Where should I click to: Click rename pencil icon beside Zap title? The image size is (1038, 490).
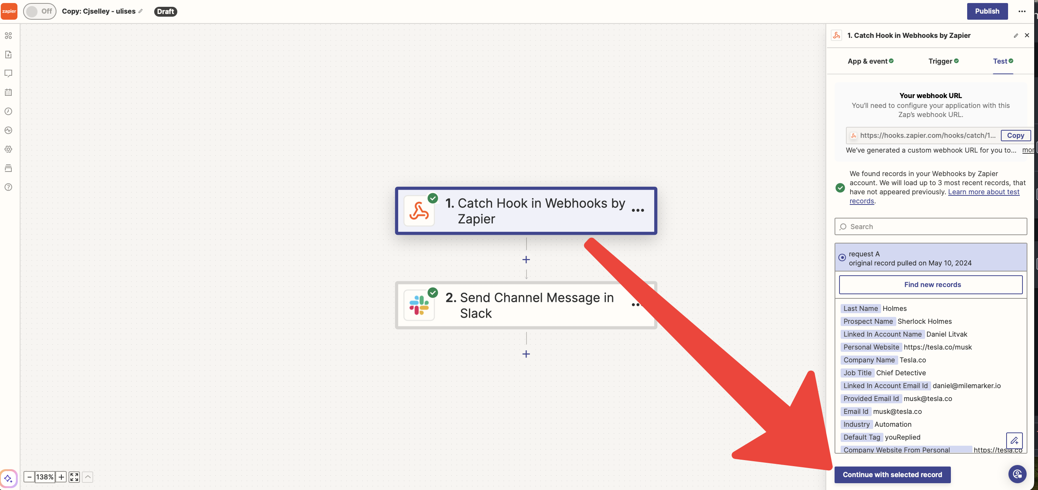pos(140,11)
